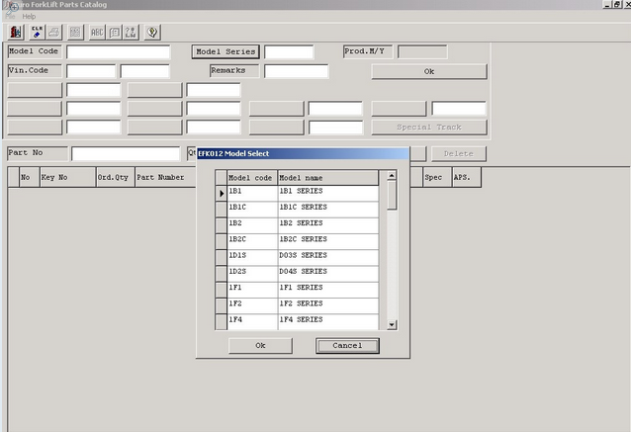Focus the Part No input field
Image resolution: width=631 pixels, height=432 pixels.
coord(126,153)
